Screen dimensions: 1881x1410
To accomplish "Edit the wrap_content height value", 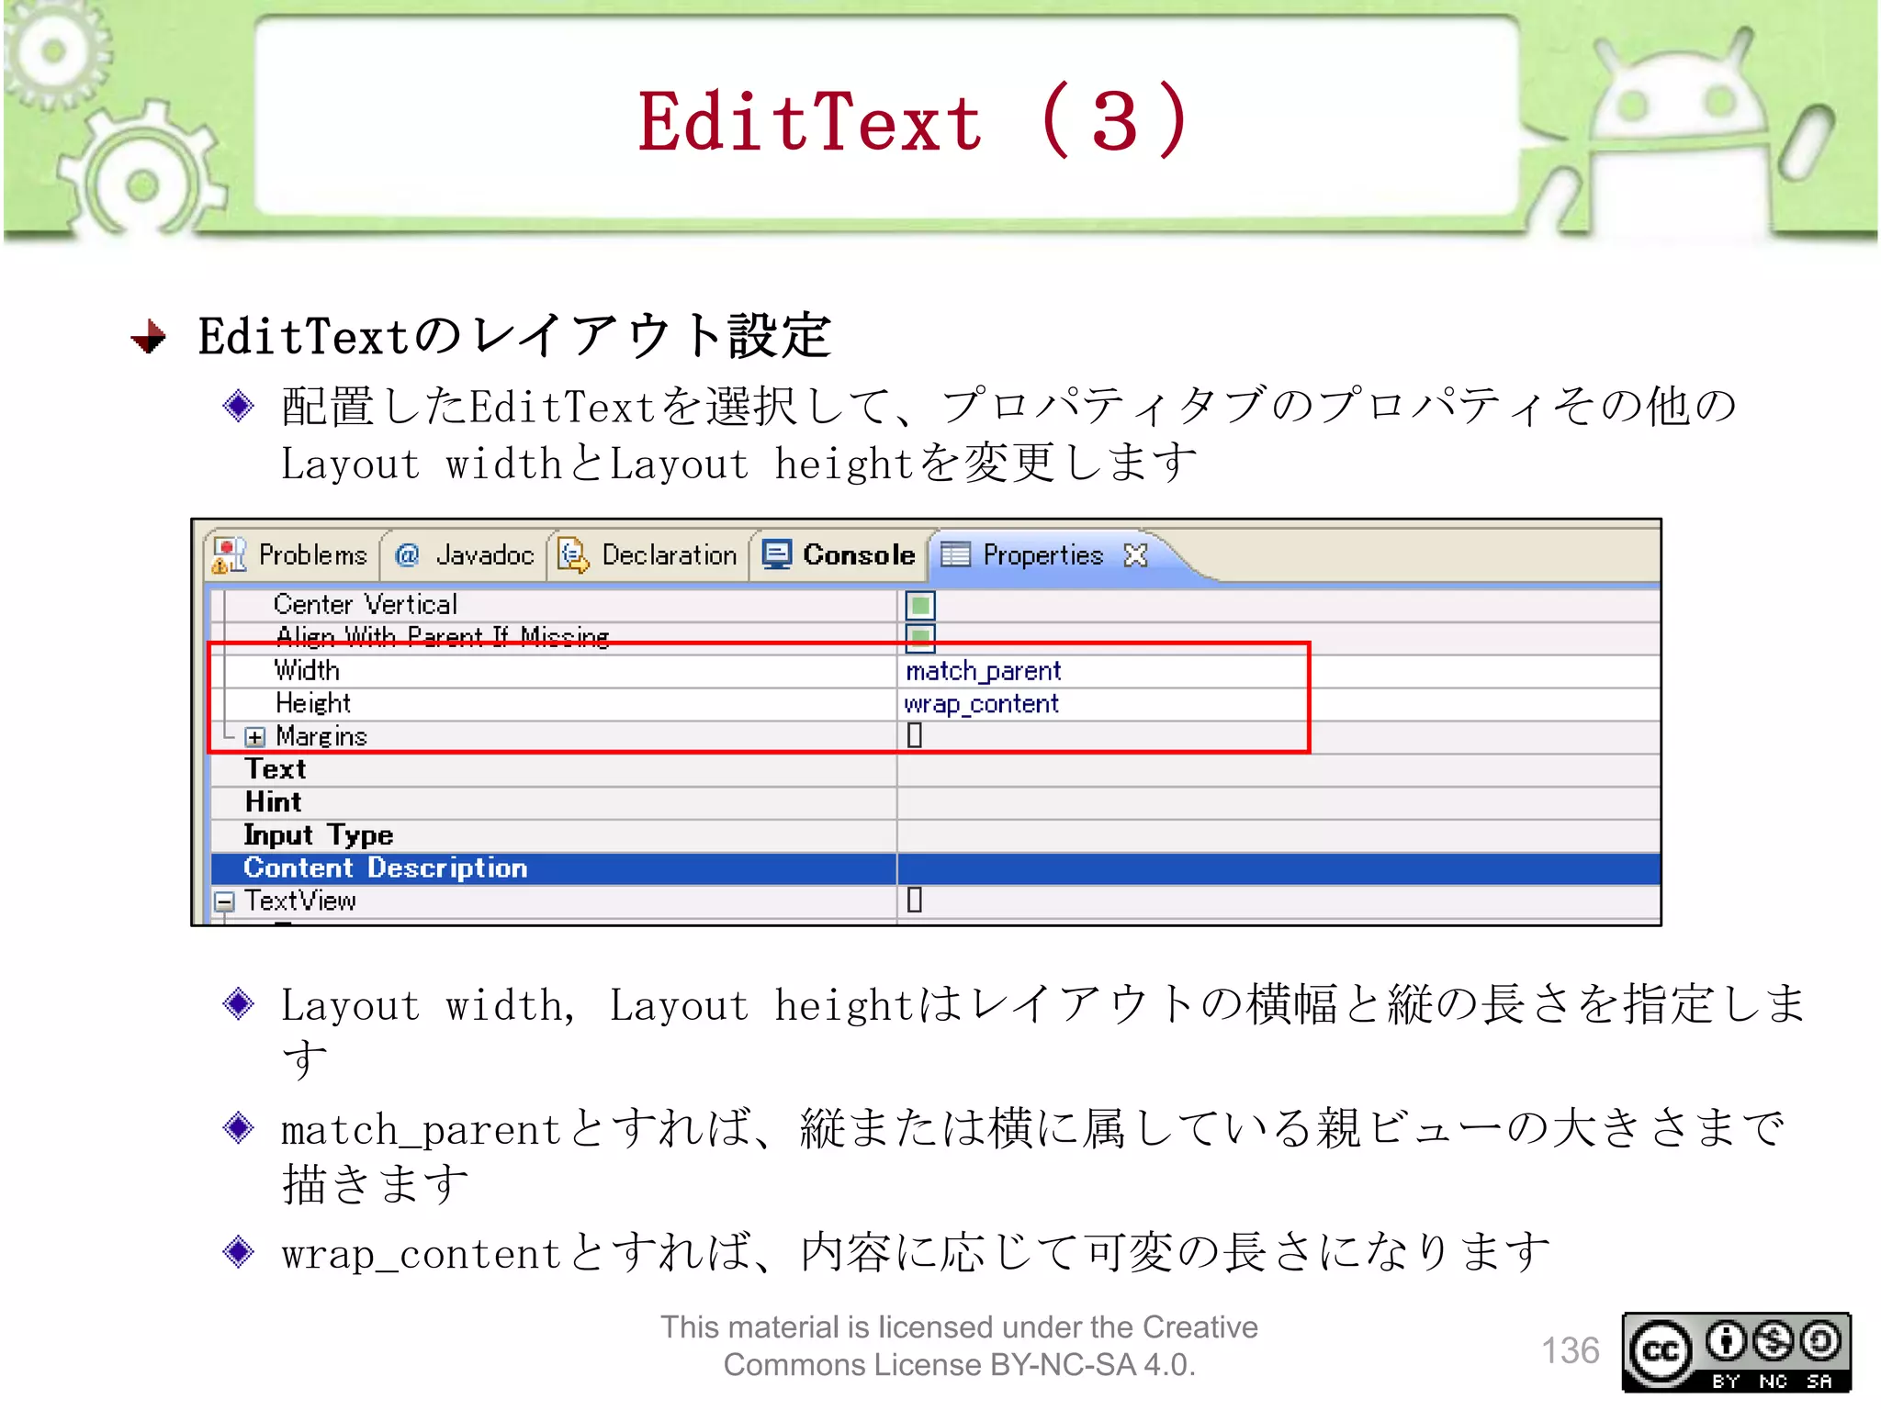I will (982, 704).
